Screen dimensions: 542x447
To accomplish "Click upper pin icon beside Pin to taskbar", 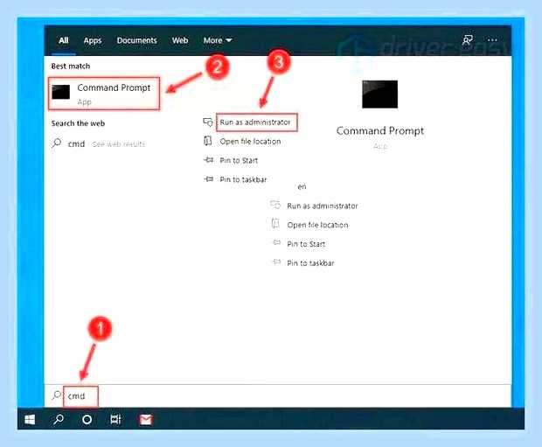I will [x=208, y=178].
